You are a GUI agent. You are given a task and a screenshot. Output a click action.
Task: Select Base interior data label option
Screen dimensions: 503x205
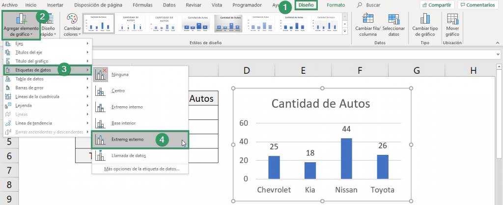coord(140,123)
